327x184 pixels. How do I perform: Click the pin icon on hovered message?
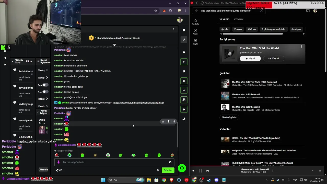169,122
